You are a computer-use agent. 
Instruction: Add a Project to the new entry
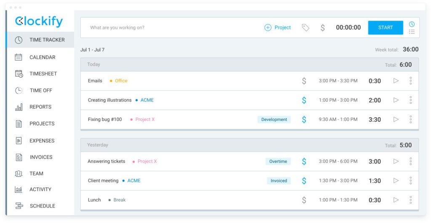click(x=278, y=28)
